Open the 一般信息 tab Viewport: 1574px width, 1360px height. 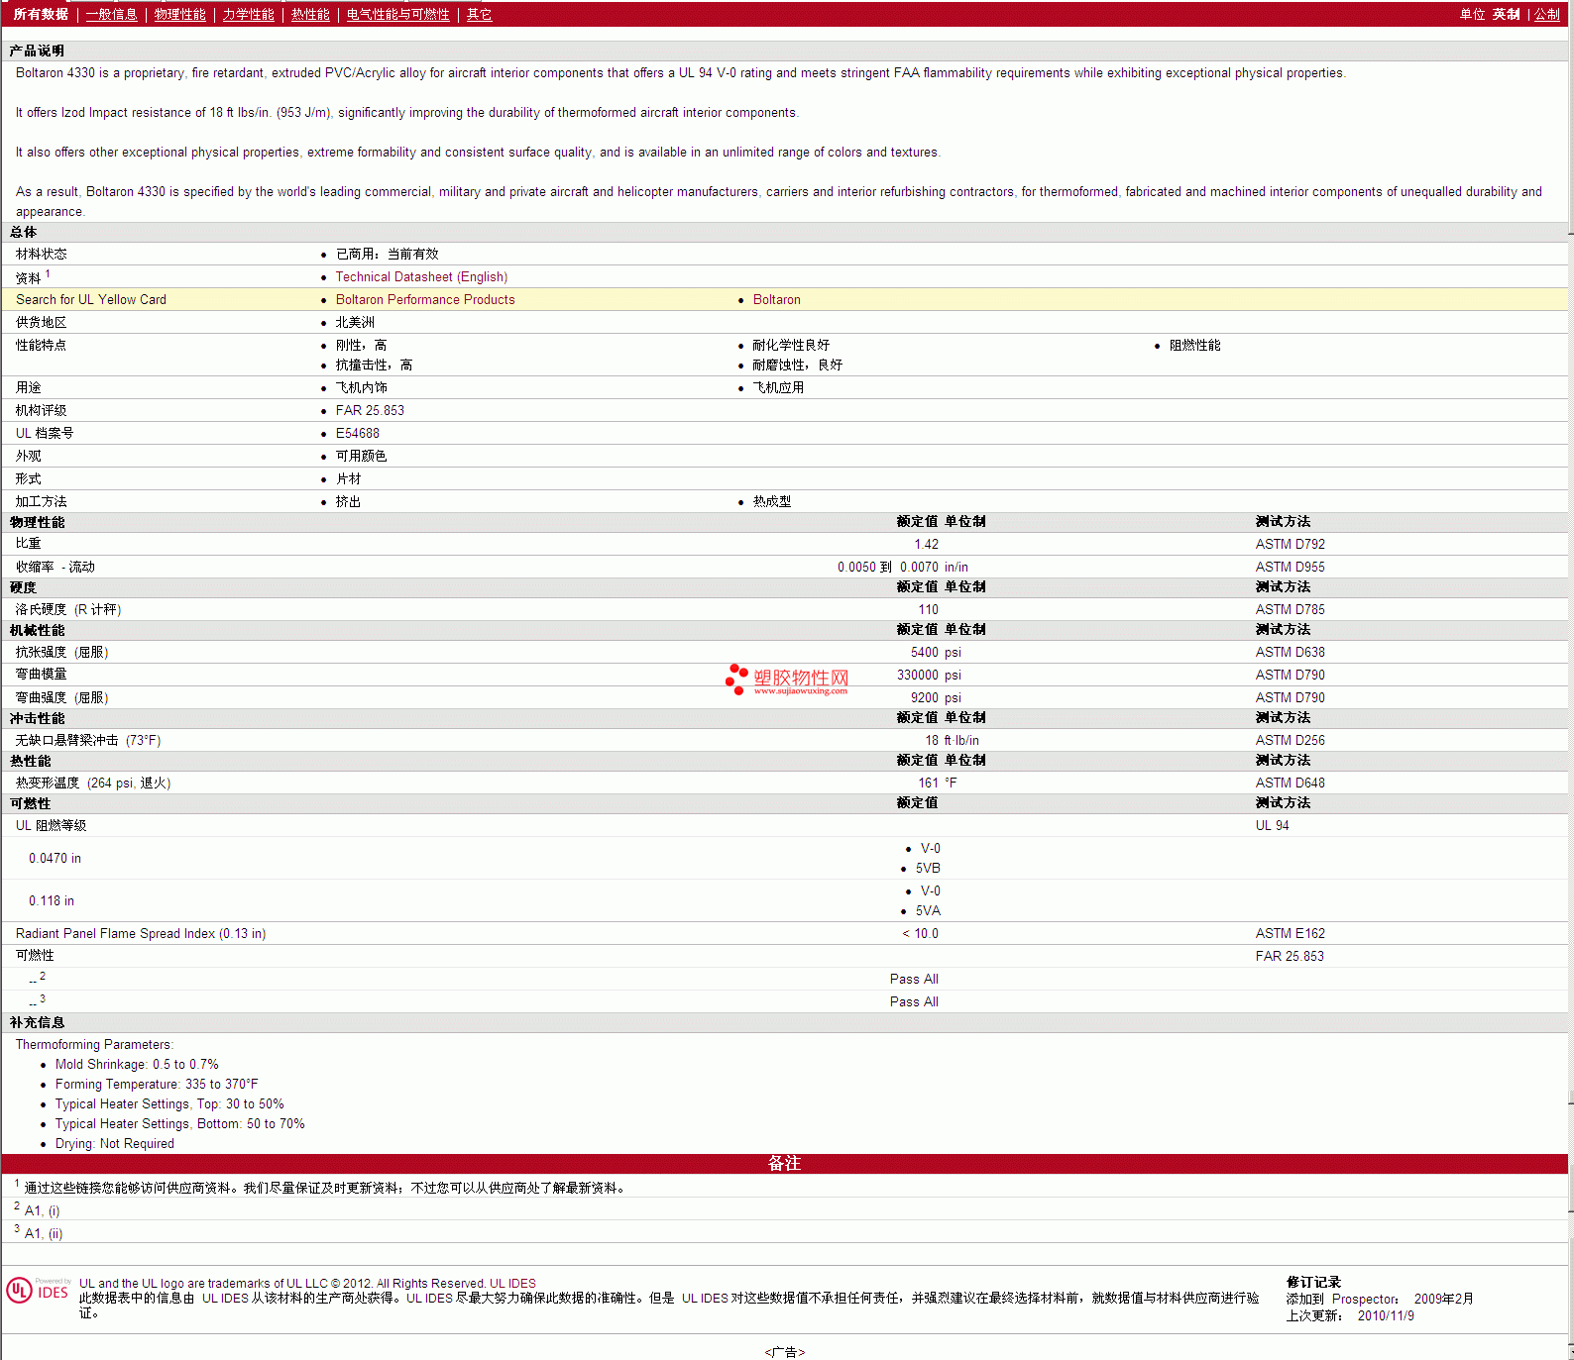tap(111, 14)
